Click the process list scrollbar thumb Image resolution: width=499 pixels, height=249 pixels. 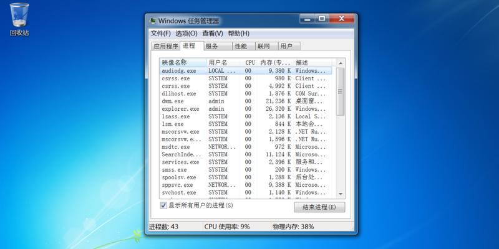(x=341, y=92)
